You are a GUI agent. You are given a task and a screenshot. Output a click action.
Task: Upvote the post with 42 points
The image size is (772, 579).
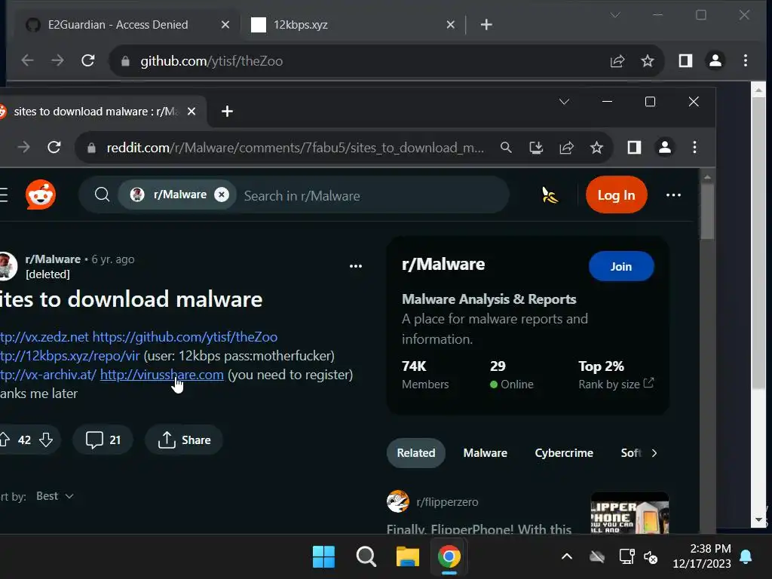(5, 440)
